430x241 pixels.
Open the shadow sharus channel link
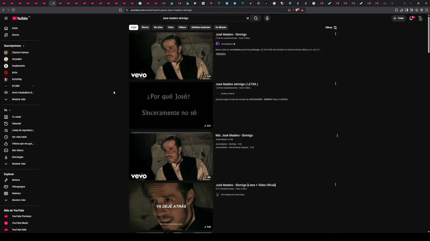228,94
